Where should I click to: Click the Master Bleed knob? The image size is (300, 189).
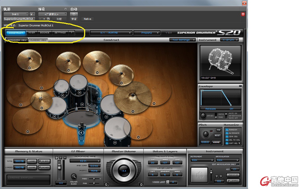(74, 176)
